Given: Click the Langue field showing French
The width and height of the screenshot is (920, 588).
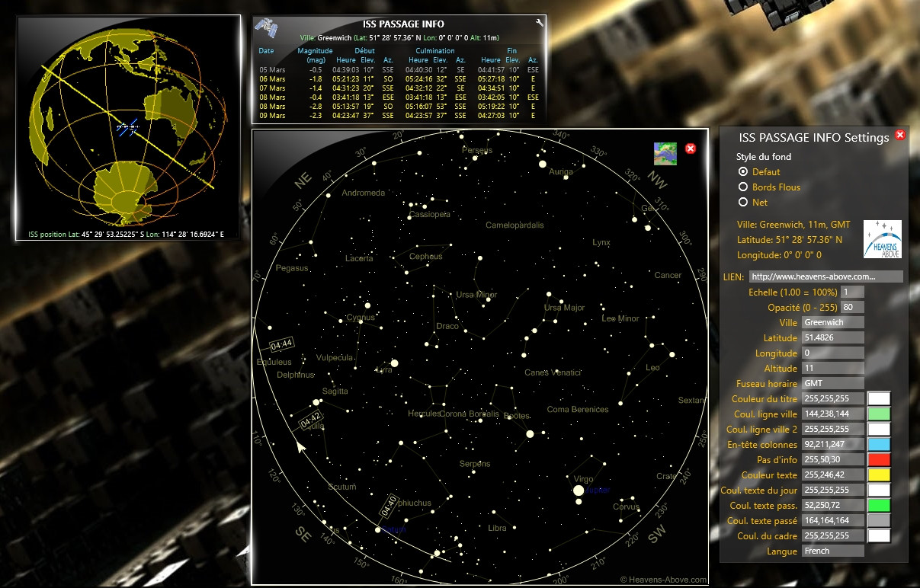Looking at the screenshot, I should (x=833, y=551).
